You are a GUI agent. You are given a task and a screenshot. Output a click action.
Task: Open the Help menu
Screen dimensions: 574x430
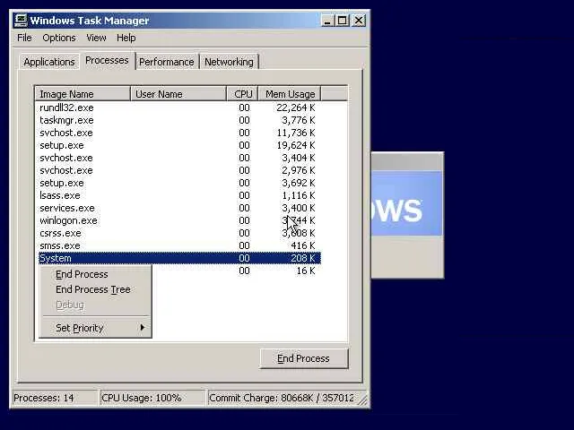coord(126,38)
